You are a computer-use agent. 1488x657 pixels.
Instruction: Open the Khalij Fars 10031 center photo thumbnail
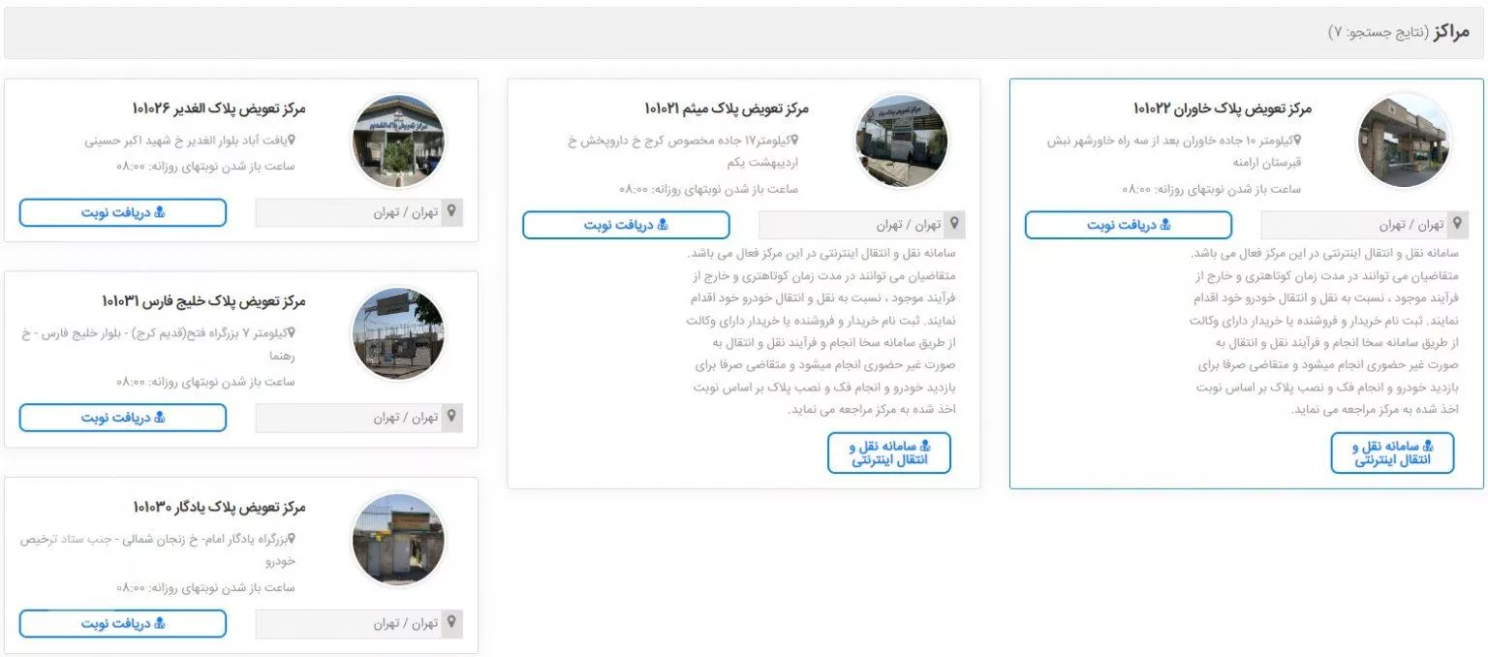point(397,333)
